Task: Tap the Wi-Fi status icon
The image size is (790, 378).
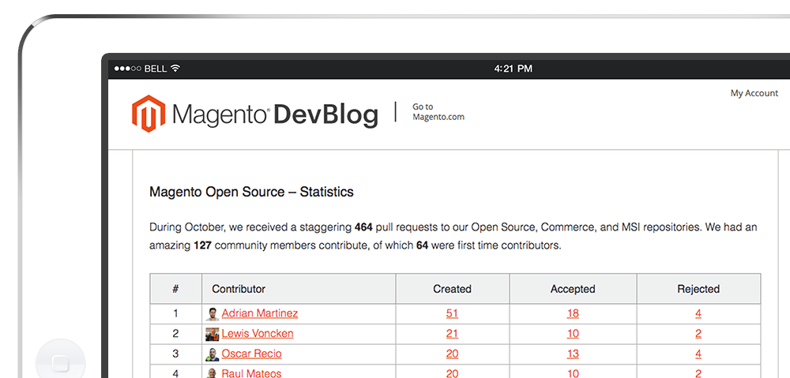Action: click(x=175, y=69)
